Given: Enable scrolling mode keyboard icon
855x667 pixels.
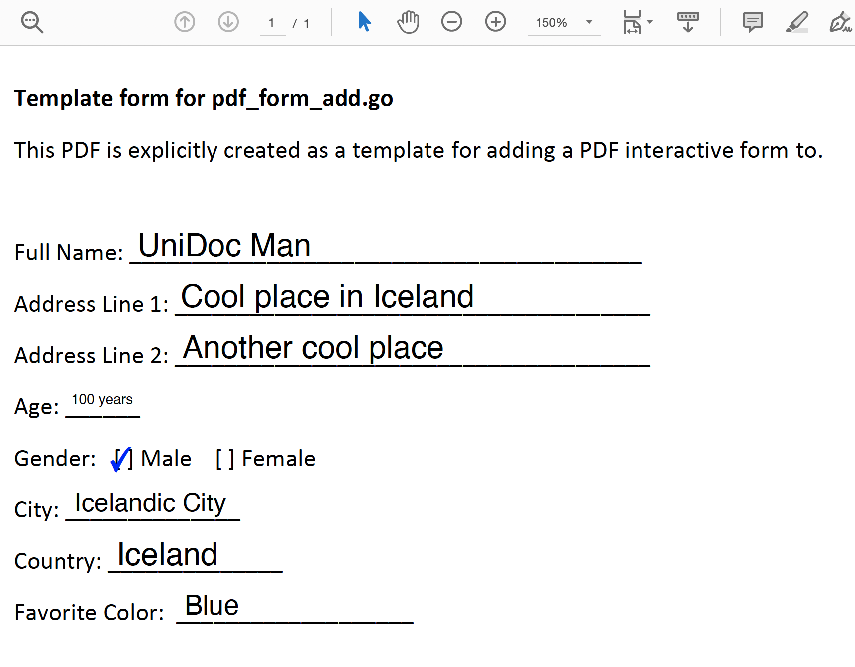Looking at the screenshot, I should click(x=688, y=22).
